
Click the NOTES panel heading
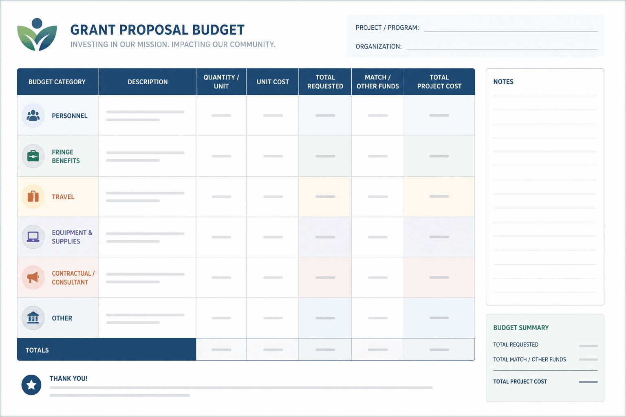[x=503, y=82]
